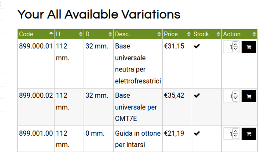267x158 pixels.
Task: Sort table by Stock column
Action: tap(207, 34)
